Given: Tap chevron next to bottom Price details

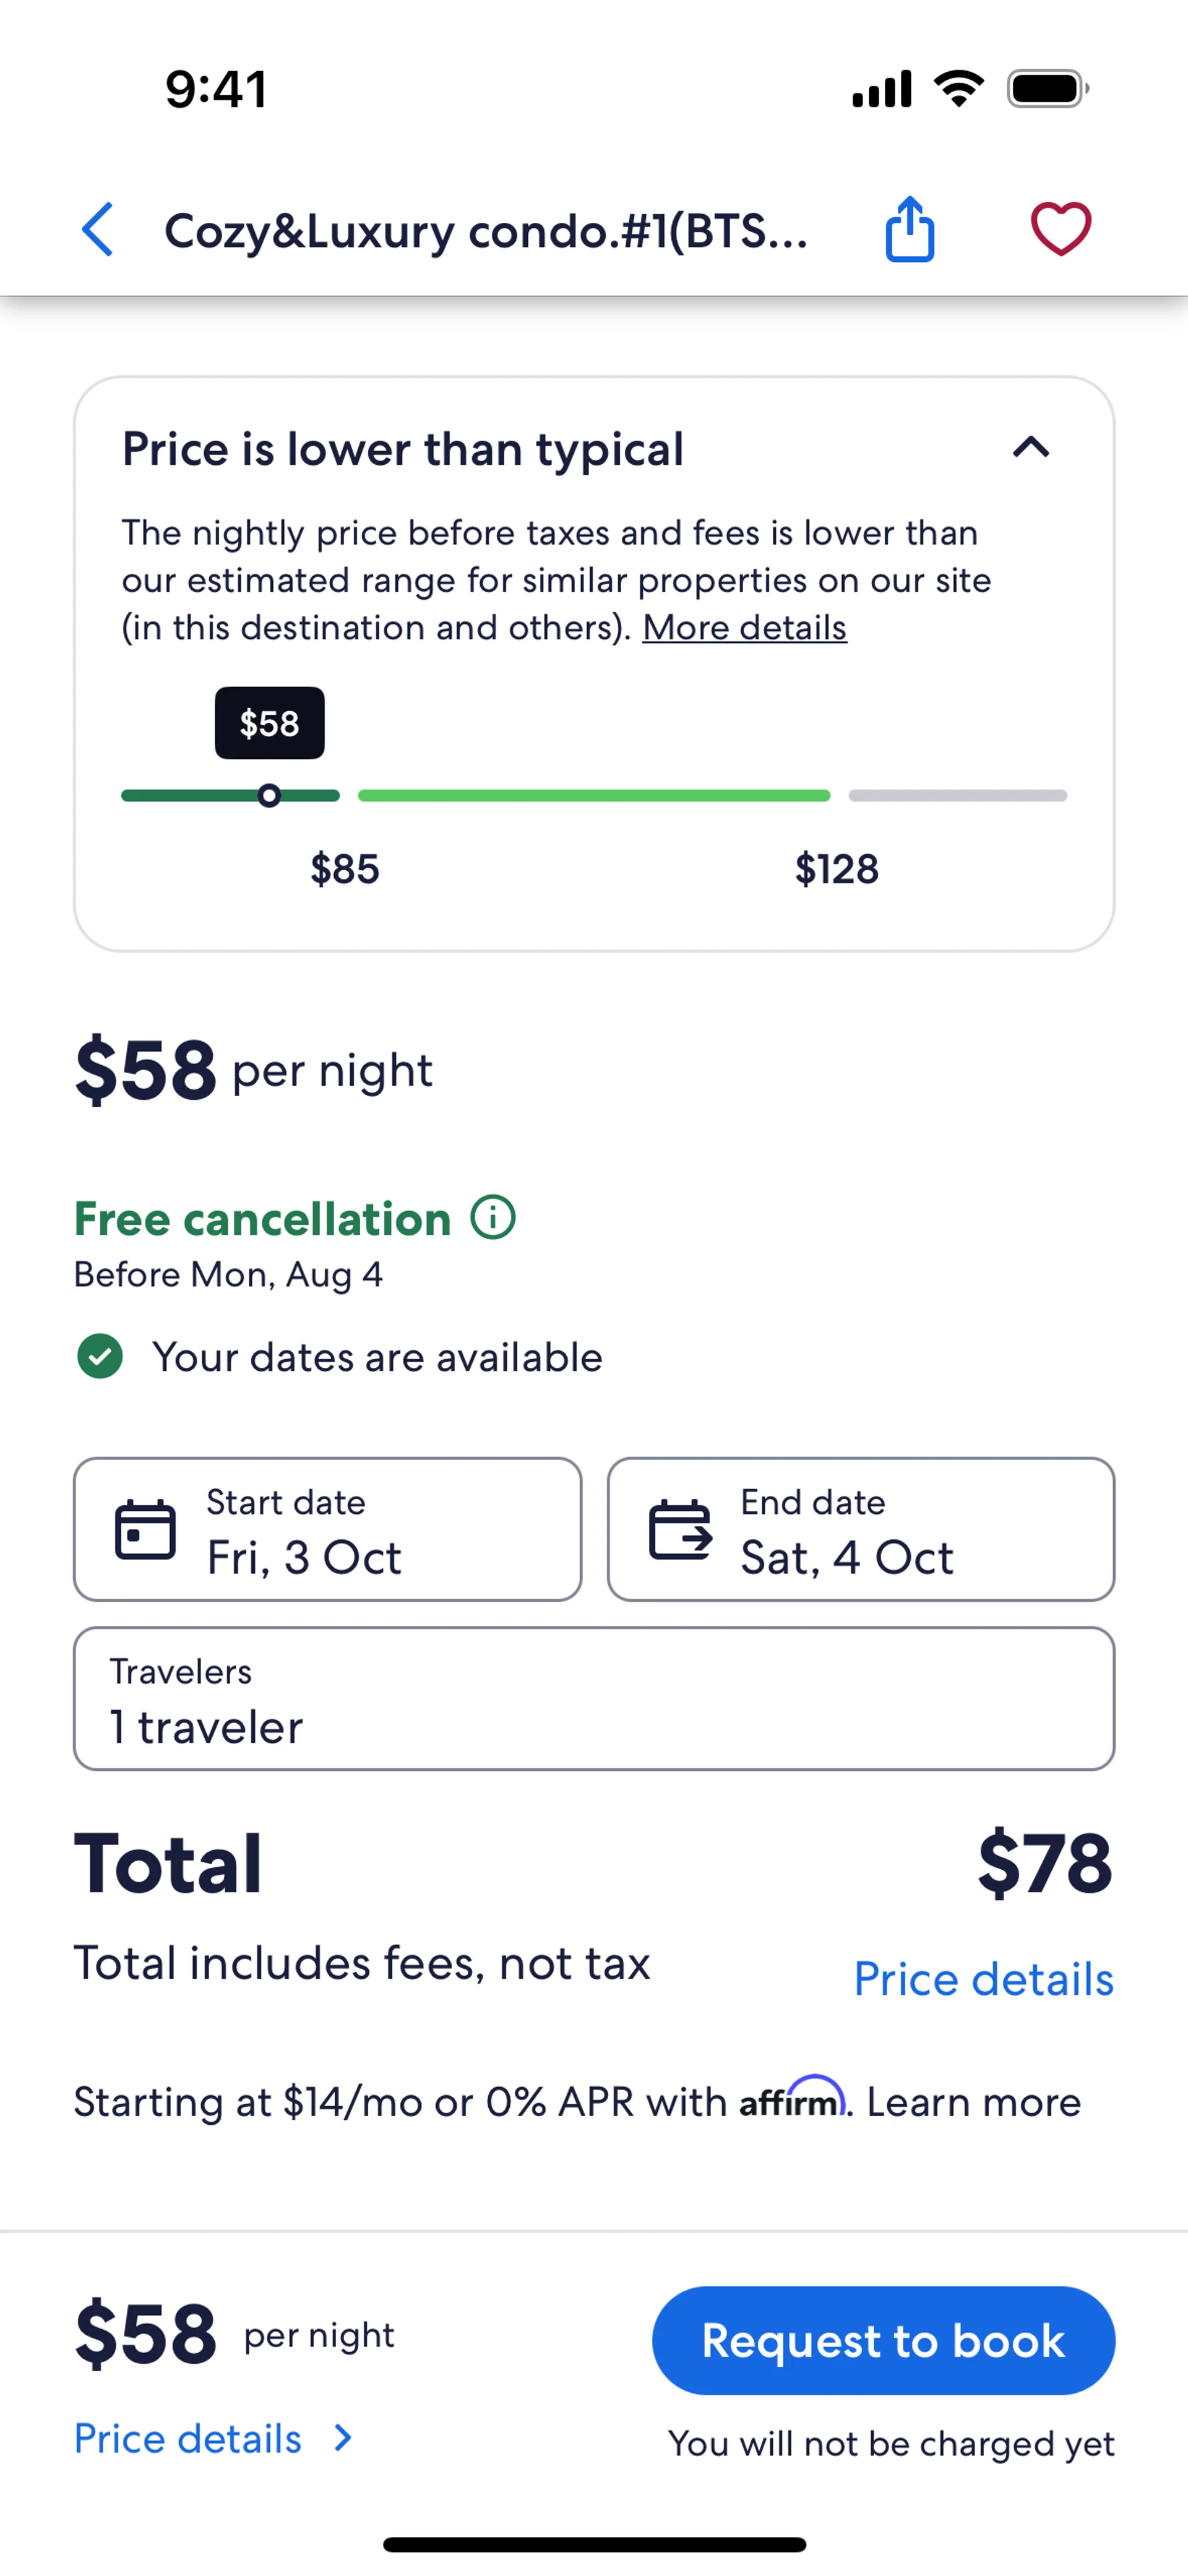Looking at the screenshot, I should [x=343, y=2438].
